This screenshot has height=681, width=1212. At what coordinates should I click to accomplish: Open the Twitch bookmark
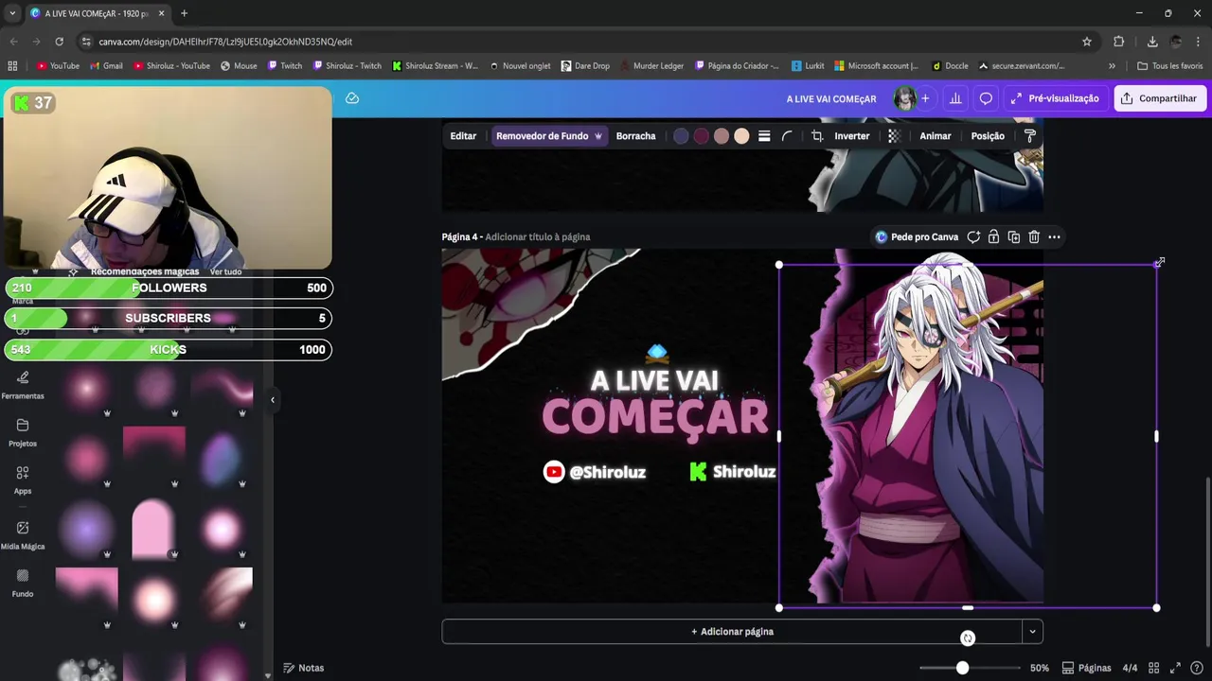(284, 66)
